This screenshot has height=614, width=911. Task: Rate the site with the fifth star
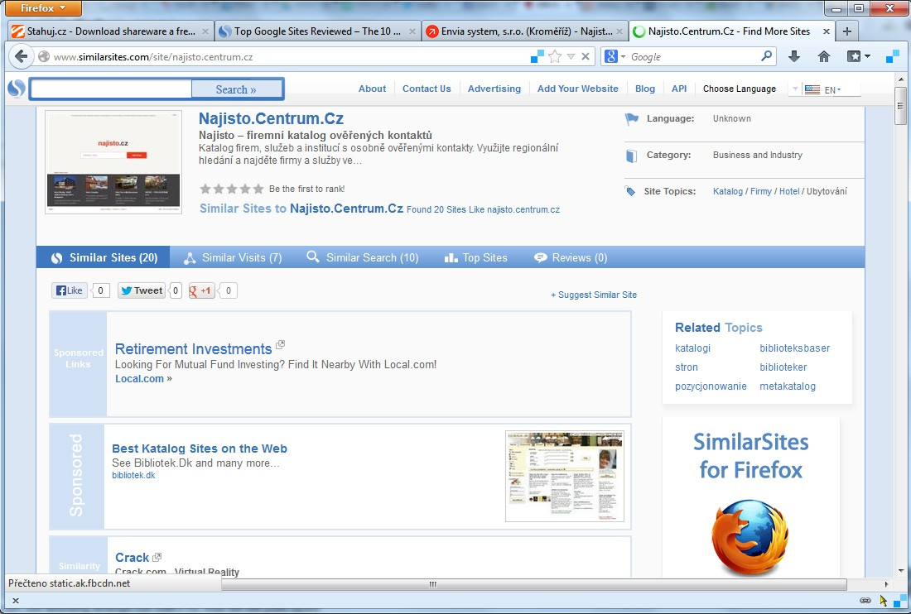tap(258, 189)
